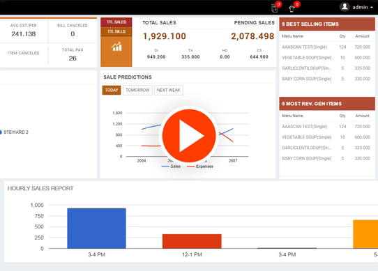Click the admin user avatar icon
This screenshot has height=271, width=378.
click(x=345, y=7)
